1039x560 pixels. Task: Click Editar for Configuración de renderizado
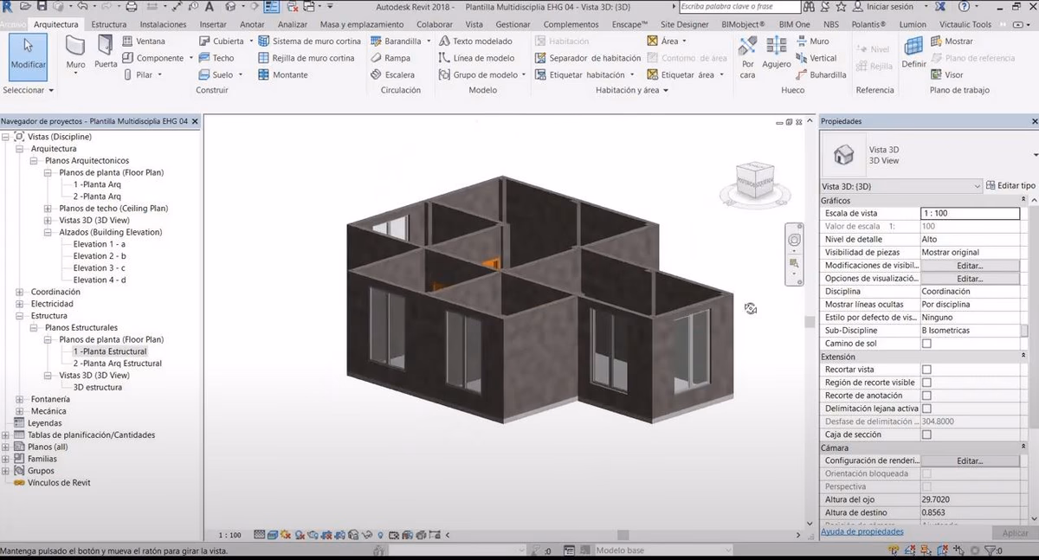[x=970, y=461]
